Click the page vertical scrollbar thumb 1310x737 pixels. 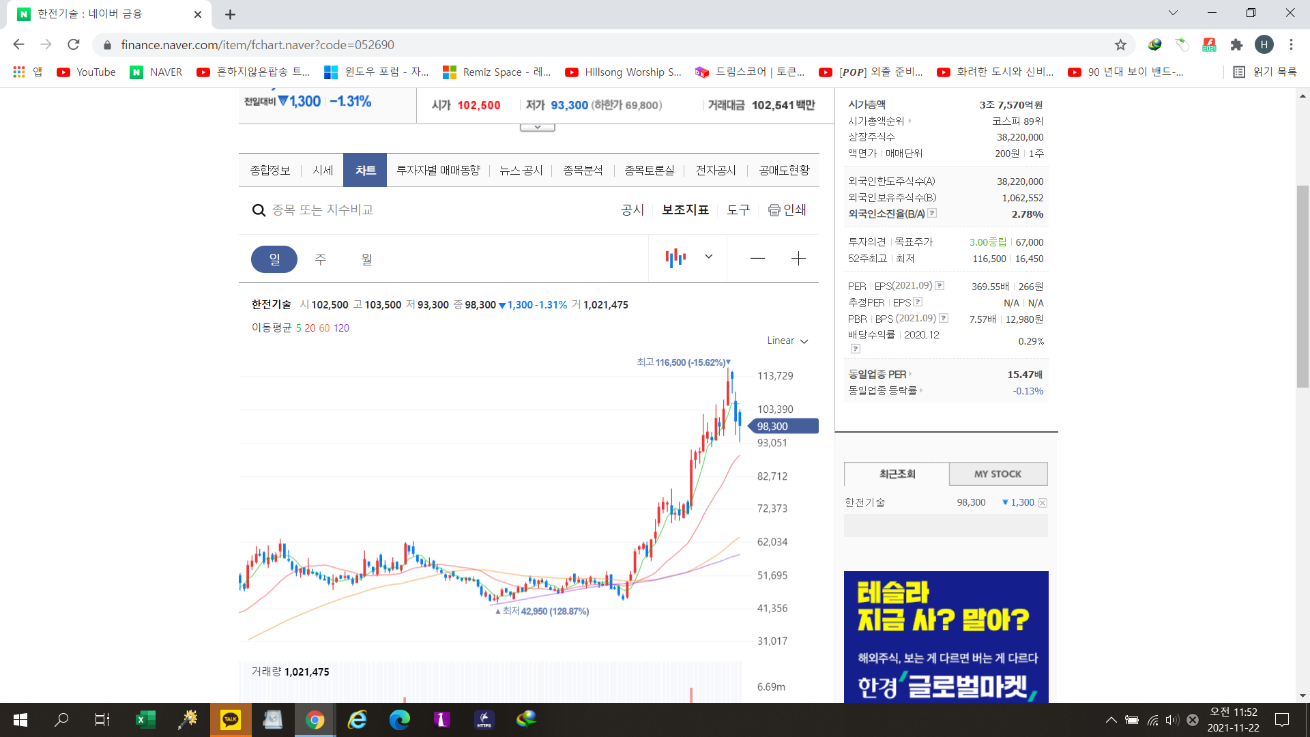click(1302, 287)
